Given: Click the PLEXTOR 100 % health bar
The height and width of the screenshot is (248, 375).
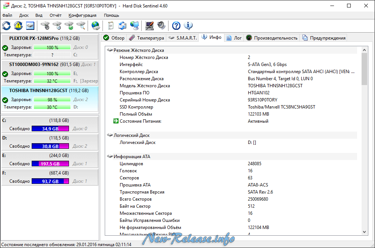Looking at the screenshot, I should click(x=52, y=47).
